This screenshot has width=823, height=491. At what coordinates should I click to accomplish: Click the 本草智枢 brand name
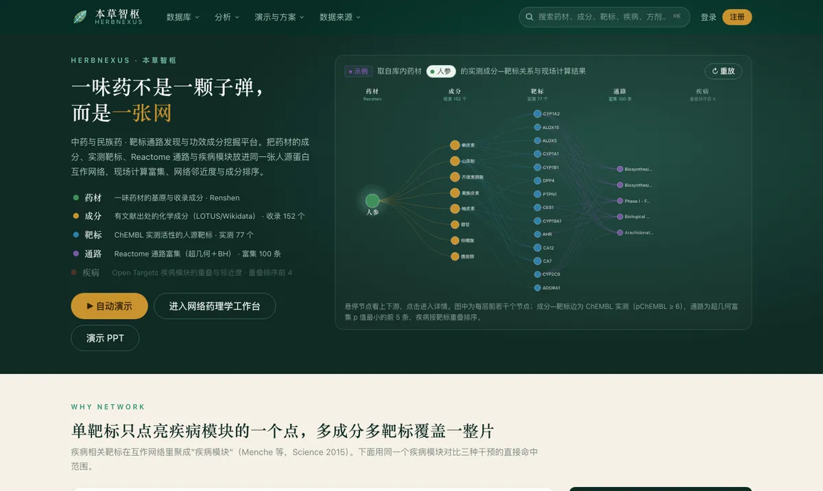point(119,14)
